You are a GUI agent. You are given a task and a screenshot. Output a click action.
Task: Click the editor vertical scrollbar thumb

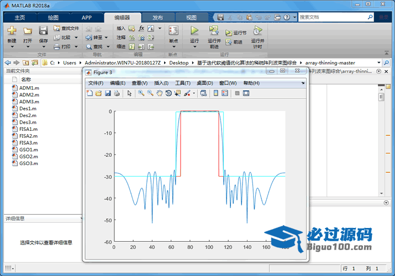[x=381, y=97]
